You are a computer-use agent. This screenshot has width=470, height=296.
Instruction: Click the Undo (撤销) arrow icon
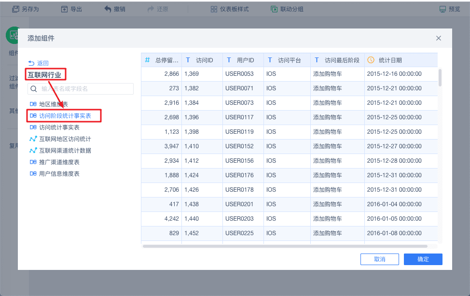[108, 9]
